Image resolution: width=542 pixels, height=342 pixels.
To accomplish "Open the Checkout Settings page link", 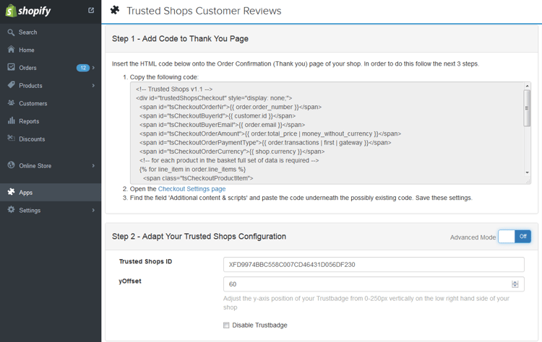I will tap(192, 189).
